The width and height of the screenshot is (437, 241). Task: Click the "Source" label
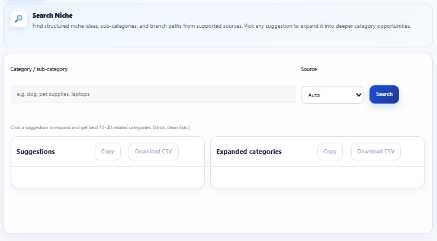coord(309,69)
